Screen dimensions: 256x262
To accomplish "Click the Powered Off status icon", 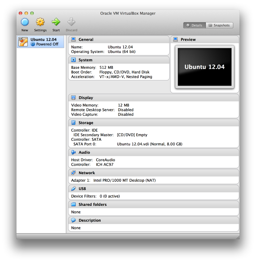I will pos(33,44).
